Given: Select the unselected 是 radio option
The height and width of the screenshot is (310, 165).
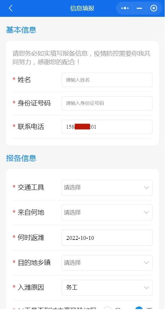Looking at the screenshot, I should point(107,308).
